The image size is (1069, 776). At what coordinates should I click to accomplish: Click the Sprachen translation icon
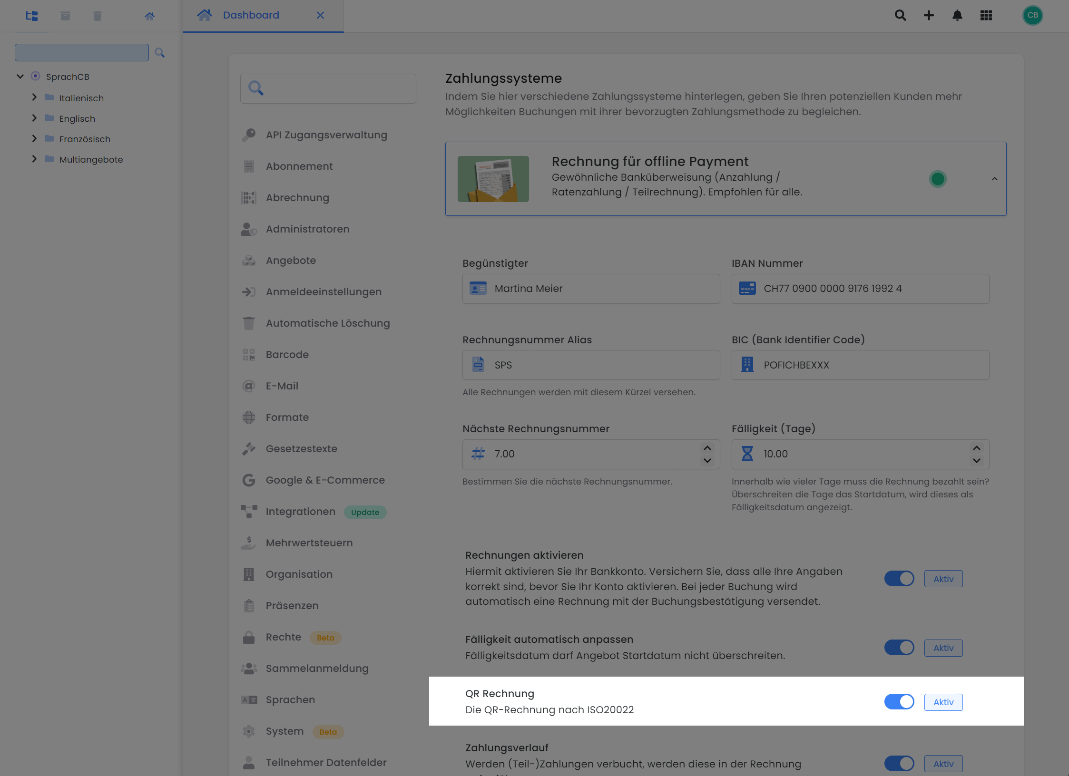pyautogui.click(x=249, y=699)
